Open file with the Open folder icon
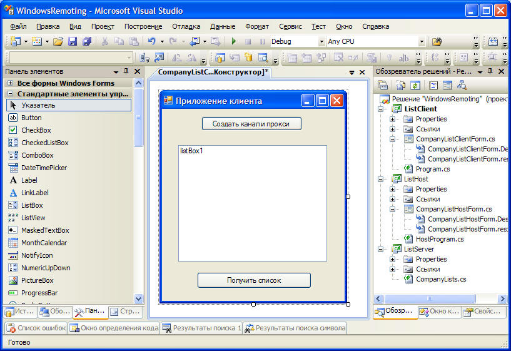The image size is (511, 351). point(58,41)
